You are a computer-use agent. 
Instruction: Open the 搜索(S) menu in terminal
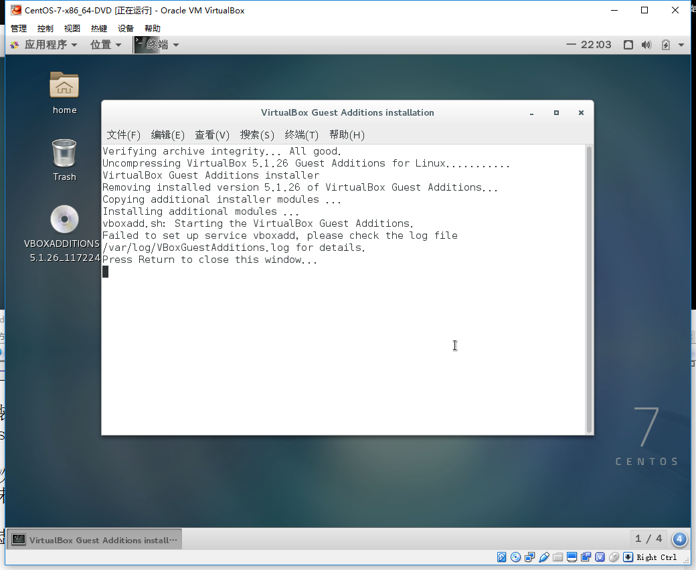click(x=257, y=135)
